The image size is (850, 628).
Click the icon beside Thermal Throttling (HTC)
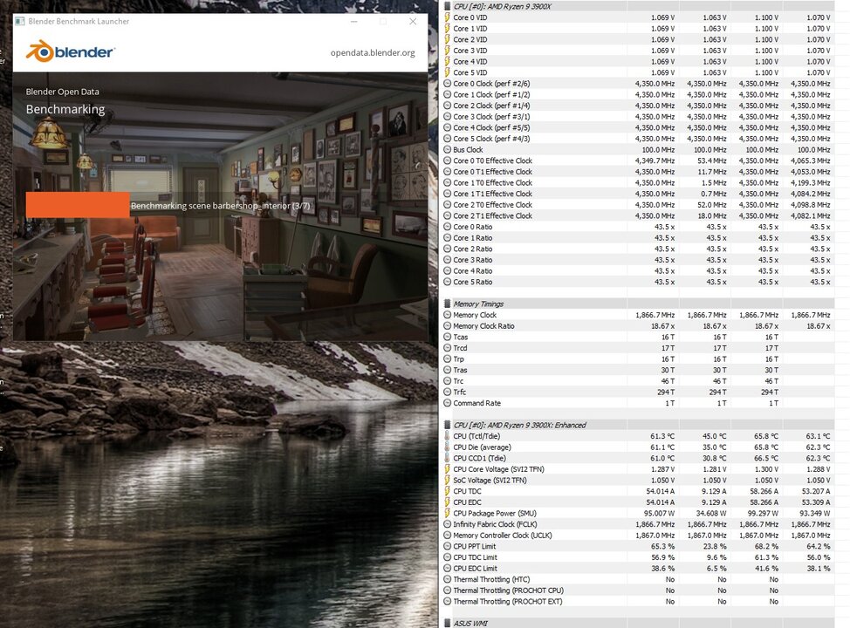(x=447, y=579)
